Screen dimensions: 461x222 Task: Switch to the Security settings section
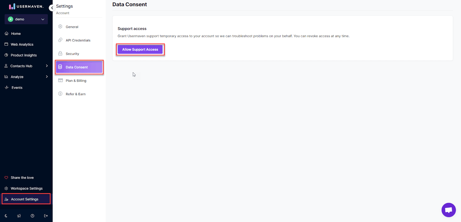(x=72, y=54)
